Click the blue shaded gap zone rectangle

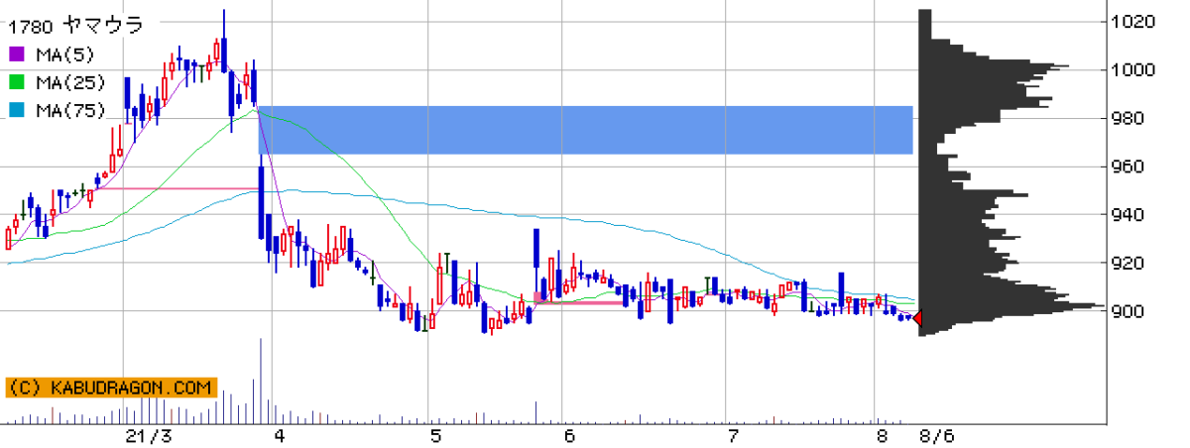pyautogui.click(x=585, y=130)
